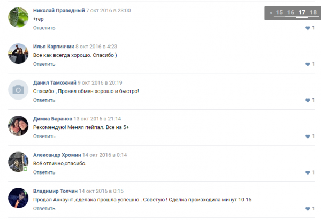Open Данил Таможний's placeholder camera avatar
Image resolution: width=321 pixels, height=220 pixels.
point(18,90)
